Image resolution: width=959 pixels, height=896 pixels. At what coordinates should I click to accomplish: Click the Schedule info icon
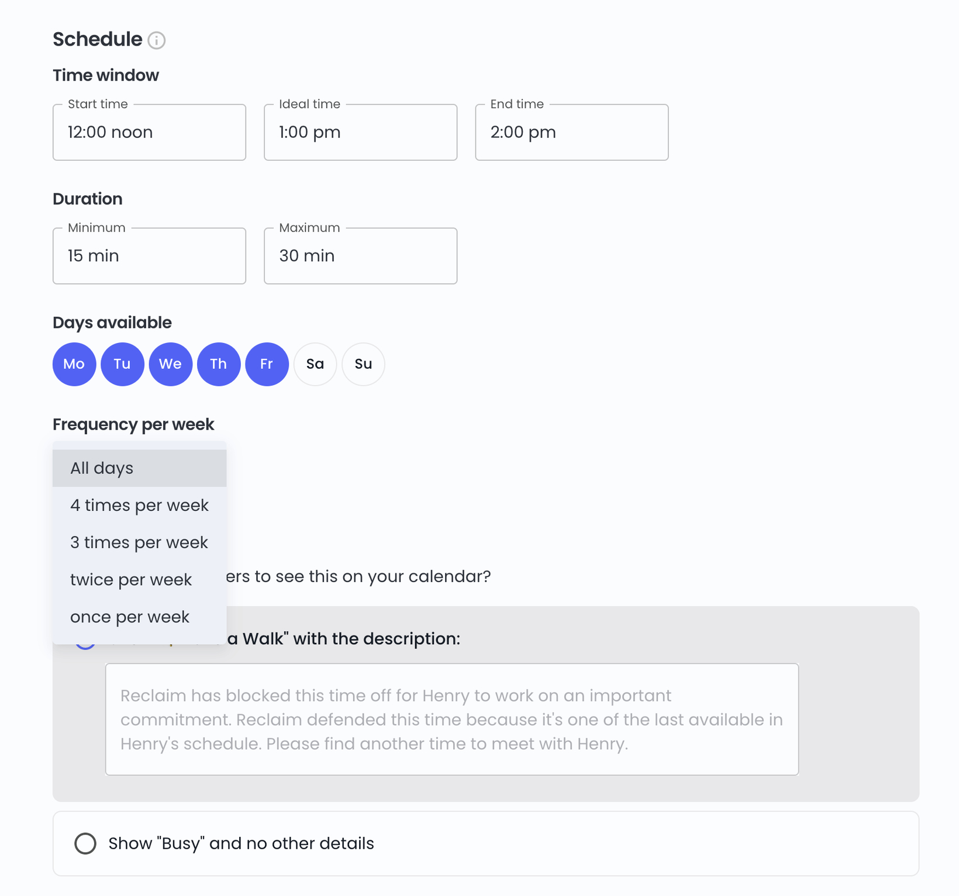point(156,40)
